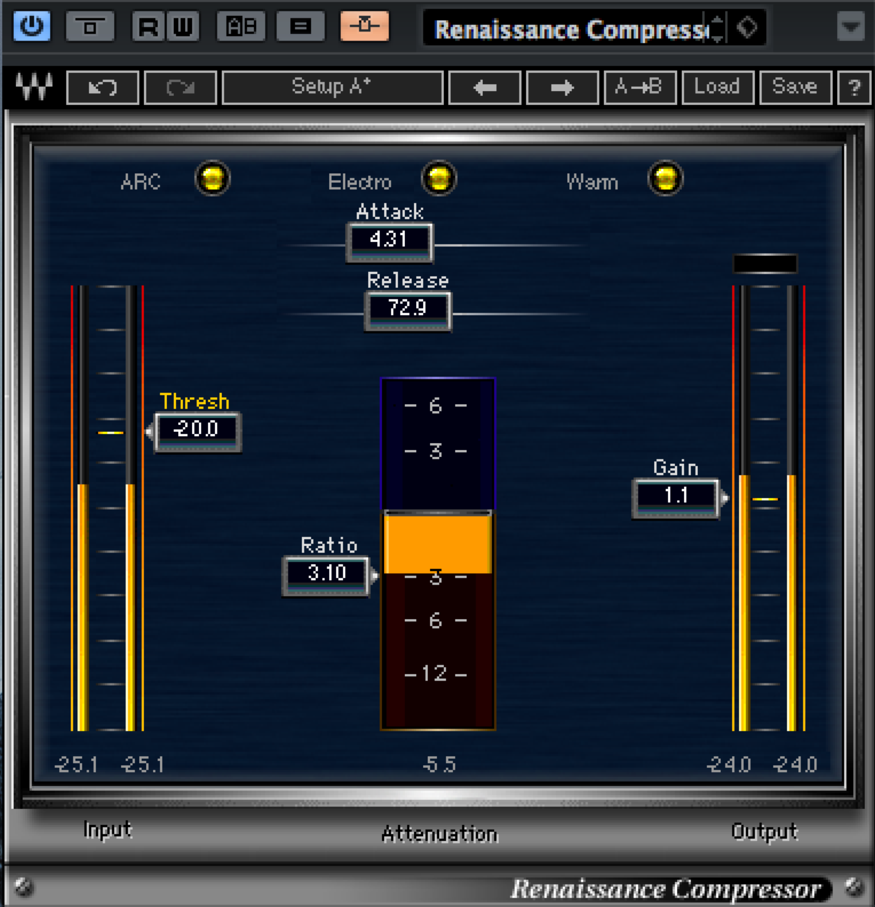Open the Setup A* preset menu
This screenshot has width=875, height=907.
(x=333, y=88)
